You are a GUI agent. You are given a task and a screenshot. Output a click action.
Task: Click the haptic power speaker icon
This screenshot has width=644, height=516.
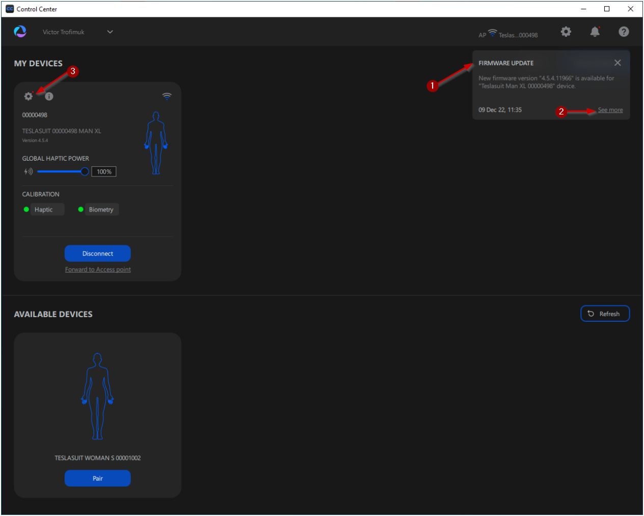pyautogui.click(x=29, y=172)
